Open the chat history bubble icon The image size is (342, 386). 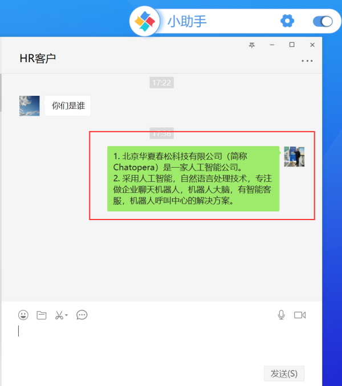[82, 315]
